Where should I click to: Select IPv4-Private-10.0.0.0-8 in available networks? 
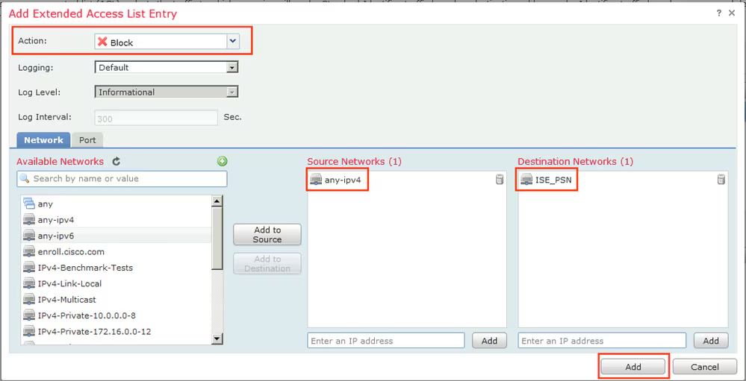click(x=87, y=315)
